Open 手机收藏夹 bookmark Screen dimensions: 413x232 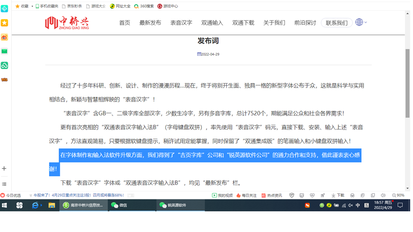47,6
